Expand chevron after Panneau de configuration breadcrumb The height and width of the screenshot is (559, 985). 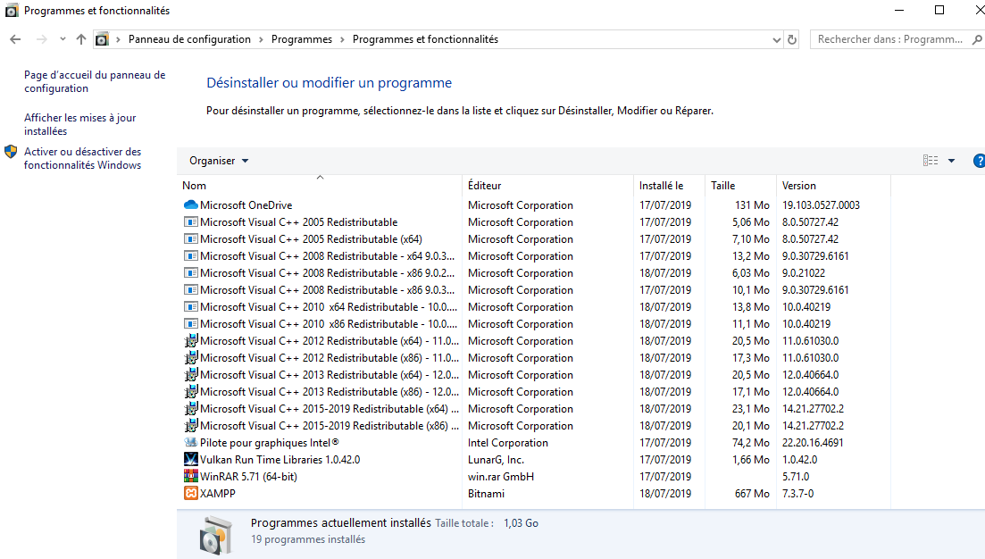pyautogui.click(x=261, y=39)
